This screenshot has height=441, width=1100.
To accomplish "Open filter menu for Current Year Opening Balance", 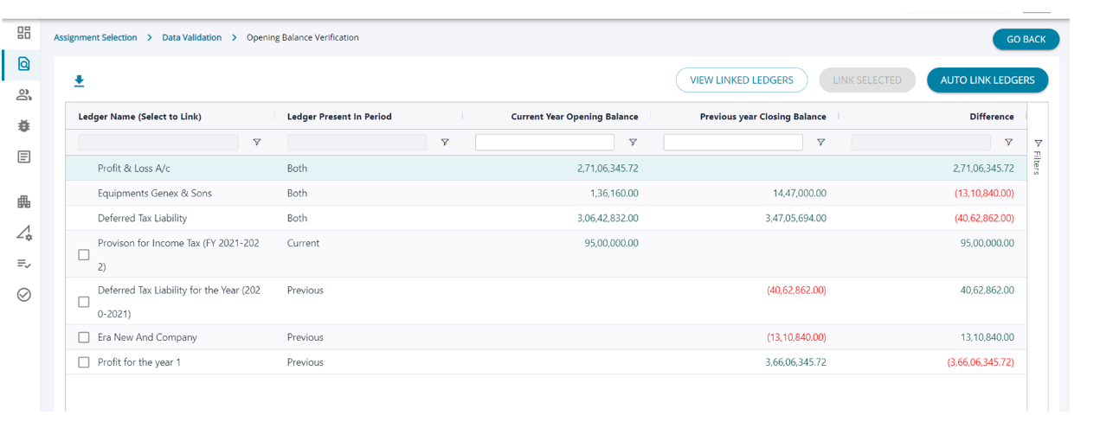I will [633, 143].
